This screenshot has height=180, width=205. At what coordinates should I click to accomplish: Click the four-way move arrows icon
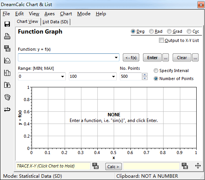click(x=198, y=166)
